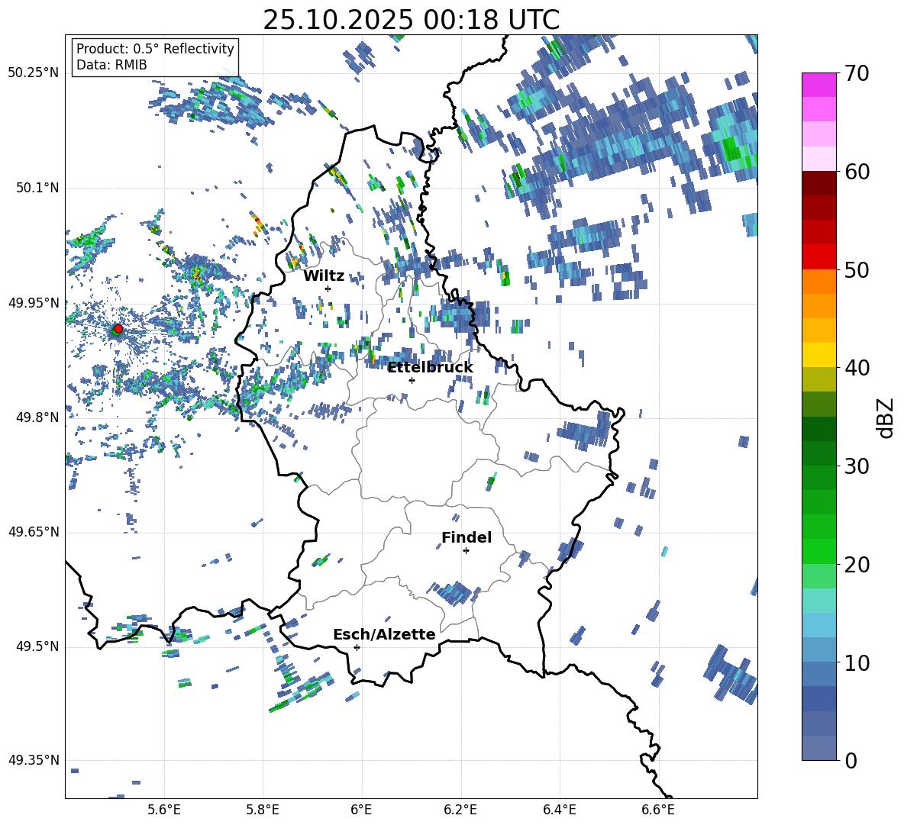Click the 50.25°N latitude label
Image resolution: width=904 pixels, height=825 pixels.
(x=34, y=74)
